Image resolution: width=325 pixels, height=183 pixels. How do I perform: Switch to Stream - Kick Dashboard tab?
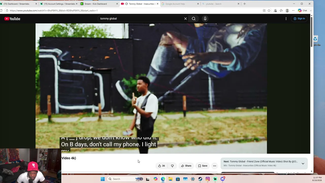pos(99,4)
